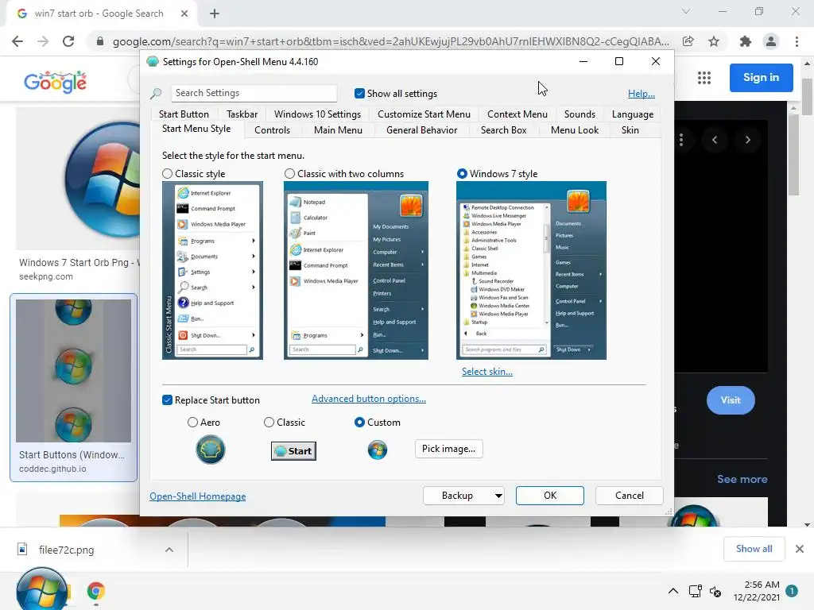Open the Controls tab
The image size is (814, 610).
pos(272,130)
